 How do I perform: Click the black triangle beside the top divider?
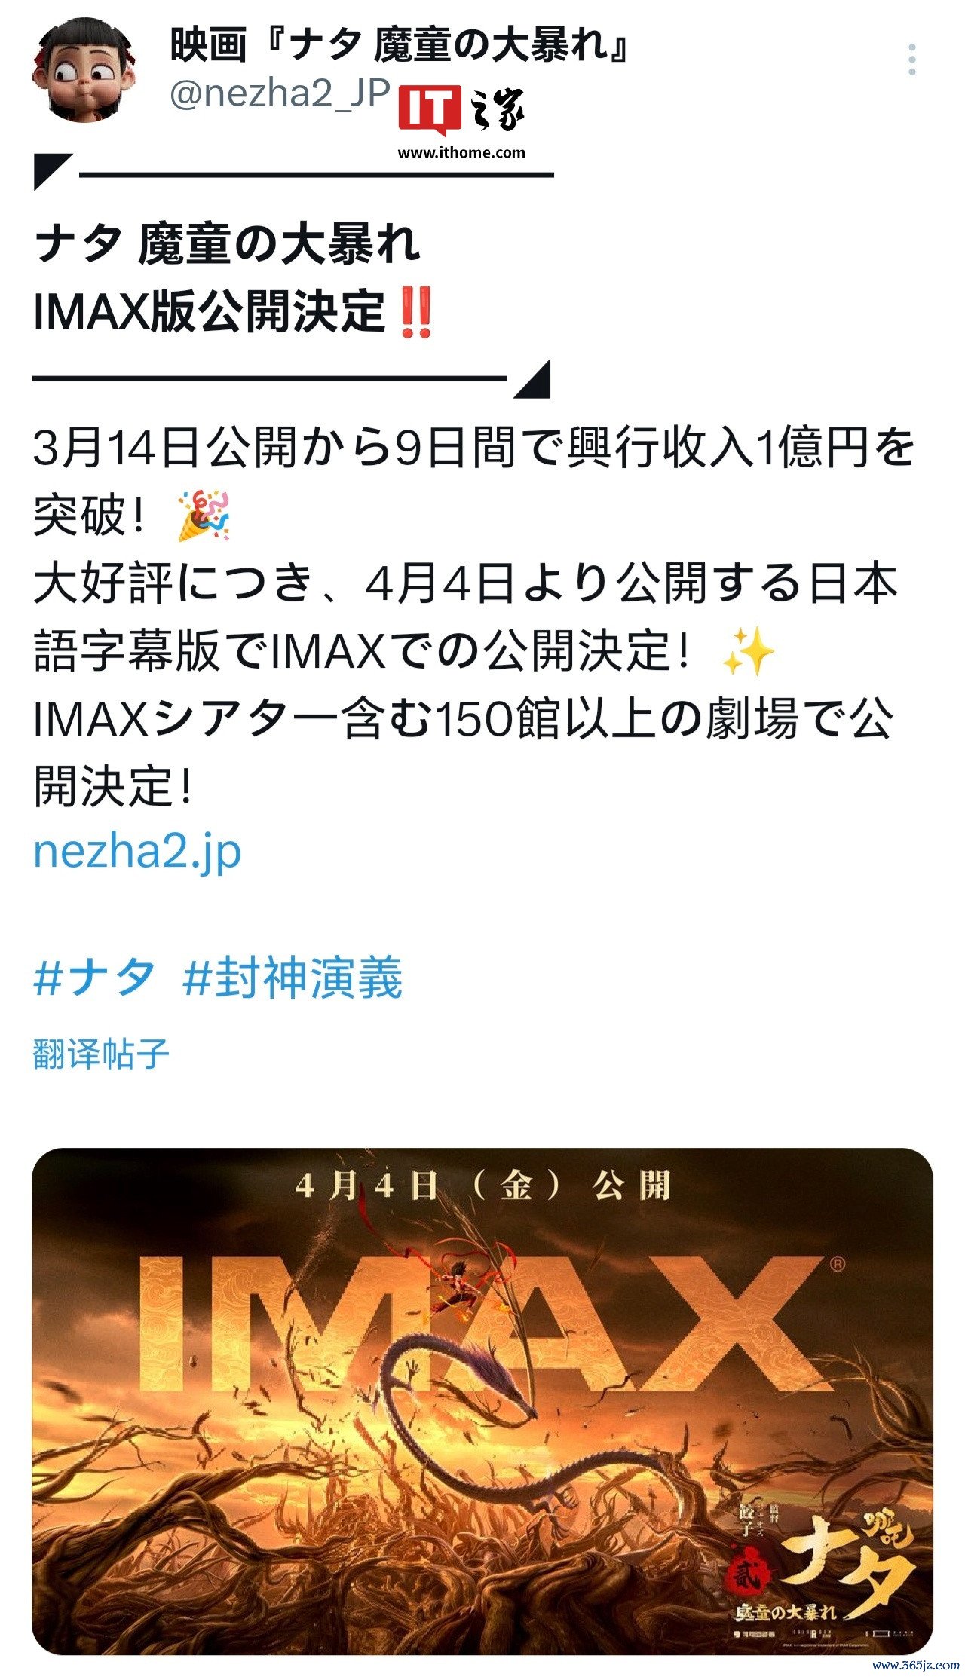tap(51, 170)
